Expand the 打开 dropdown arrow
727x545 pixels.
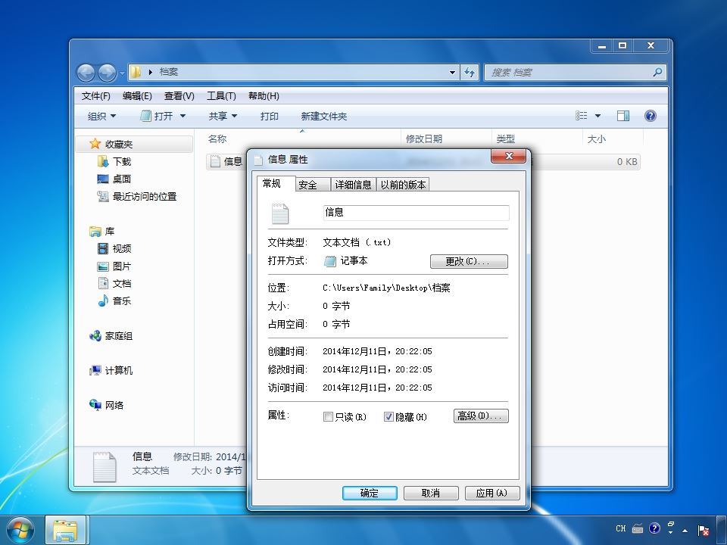point(183,116)
